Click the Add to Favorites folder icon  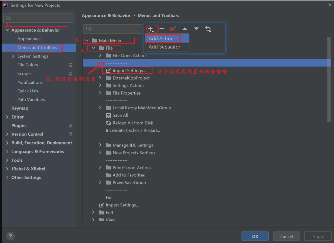tap(108, 175)
